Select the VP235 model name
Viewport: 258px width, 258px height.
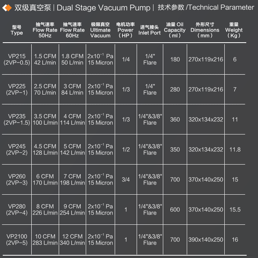click(x=17, y=116)
